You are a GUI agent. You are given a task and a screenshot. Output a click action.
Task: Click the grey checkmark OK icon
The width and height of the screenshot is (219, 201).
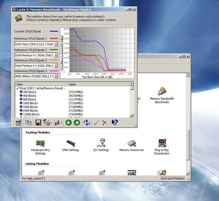pyautogui.click(x=97, y=123)
